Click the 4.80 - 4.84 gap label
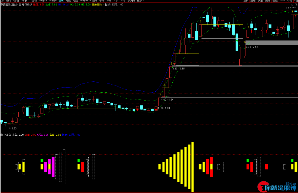The height and width of the screenshot is (193, 298). pos(167,100)
